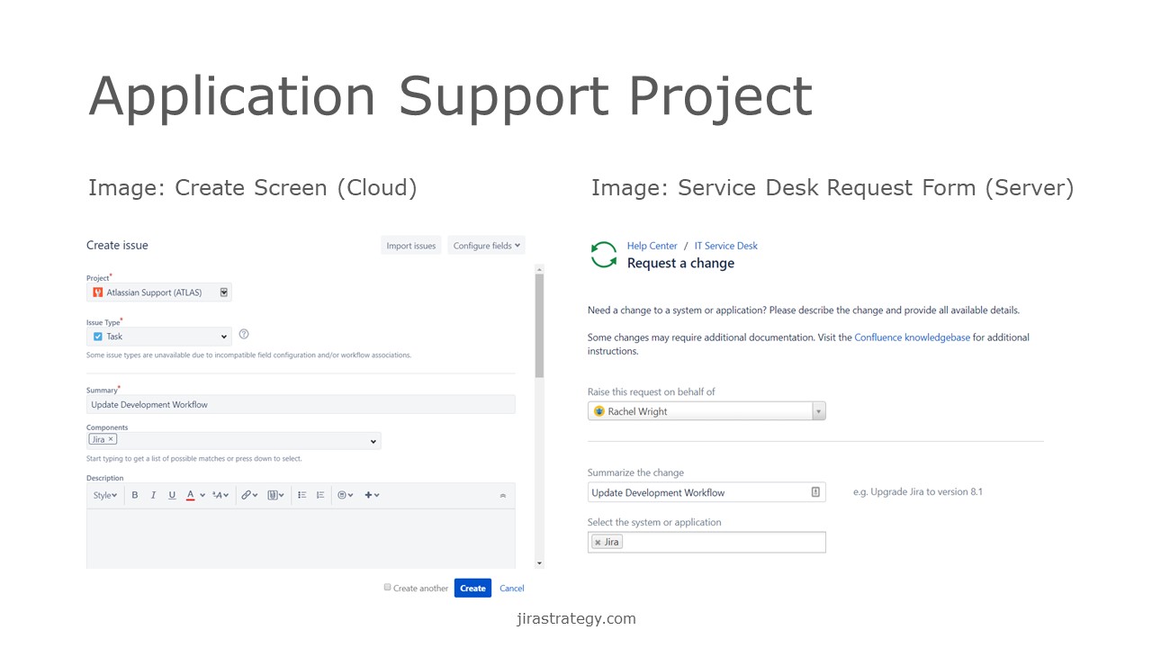Click the scrollbar up arrow
The height and width of the screenshot is (648, 1152).
point(540,268)
